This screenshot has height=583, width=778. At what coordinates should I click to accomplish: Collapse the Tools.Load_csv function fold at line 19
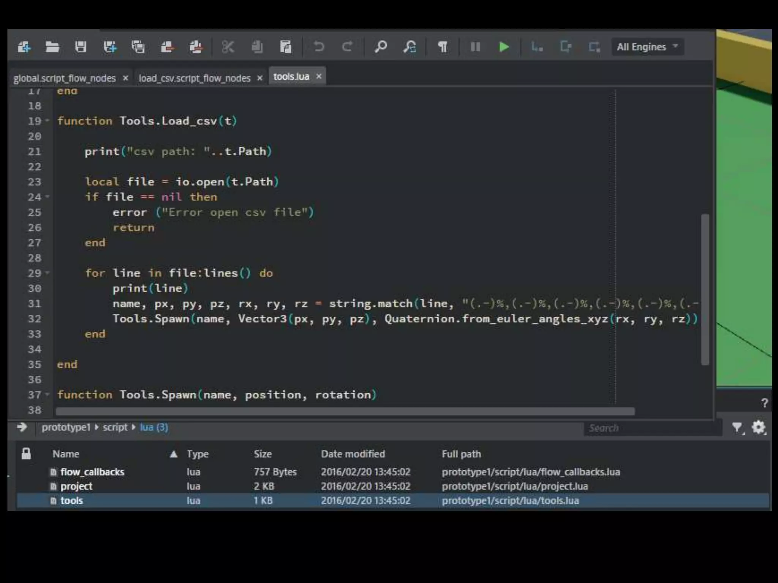47,121
